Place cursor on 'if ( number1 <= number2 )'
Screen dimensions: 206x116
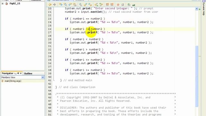(x=85, y=60)
